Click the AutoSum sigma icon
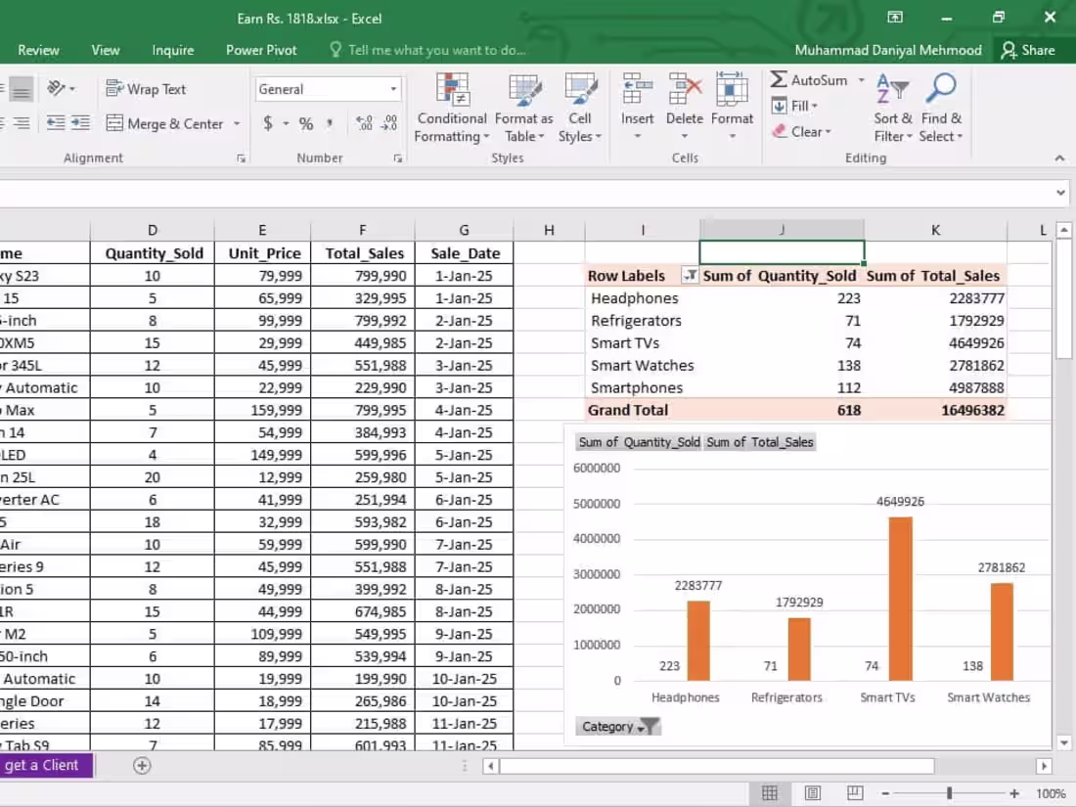Image resolution: width=1076 pixels, height=807 pixels. [x=779, y=79]
